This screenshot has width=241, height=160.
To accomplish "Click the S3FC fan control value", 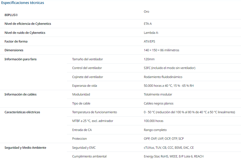I will (x=169, y=68).
